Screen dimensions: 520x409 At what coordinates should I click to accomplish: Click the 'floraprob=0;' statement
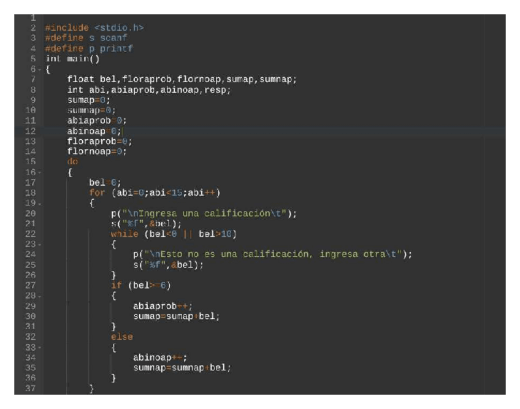tap(99, 141)
